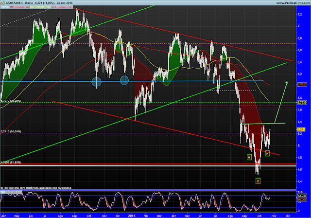This screenshot has height=218, width=311.
Task: Click the 72,047 stochastic value tag
Action: [x=302, y=196]
